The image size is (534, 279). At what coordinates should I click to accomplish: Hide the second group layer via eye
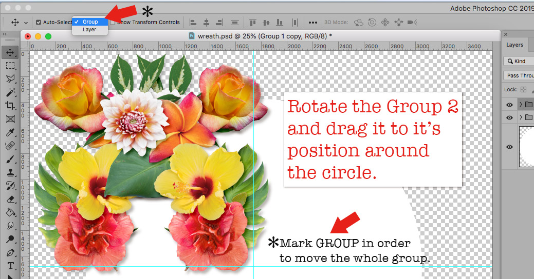[509, 117]
